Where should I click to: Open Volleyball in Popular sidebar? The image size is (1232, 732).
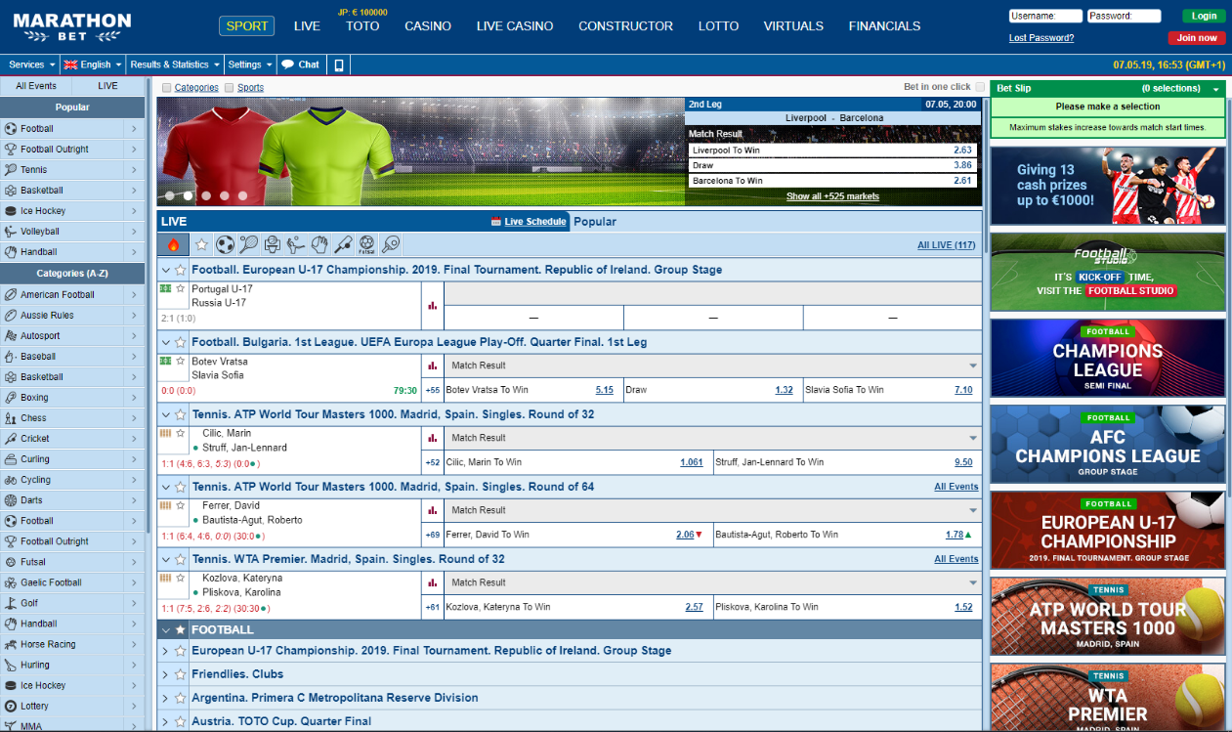pyautogui.click(x=72, y=232)
